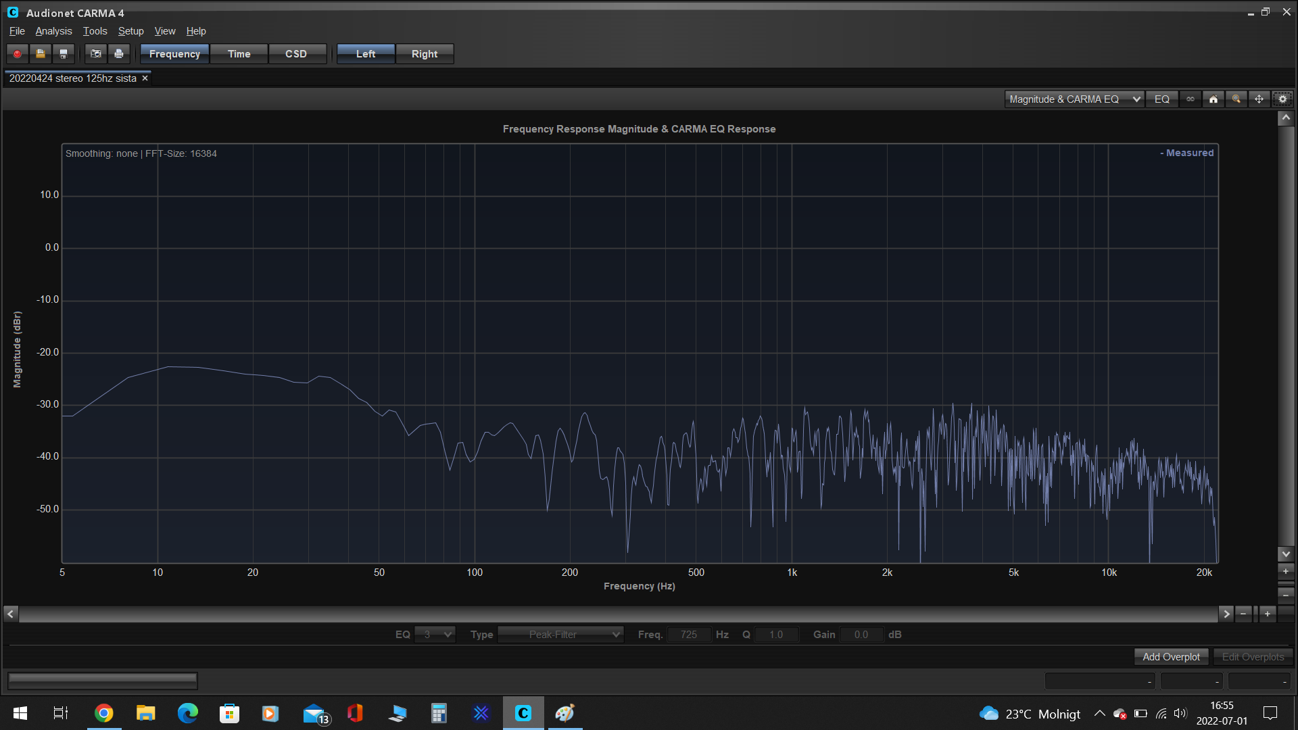Image resolution: width=1298 pixels, height=730 pixels.
Task: Reset the graph view with the home icon
Action: pos(1213,99)
